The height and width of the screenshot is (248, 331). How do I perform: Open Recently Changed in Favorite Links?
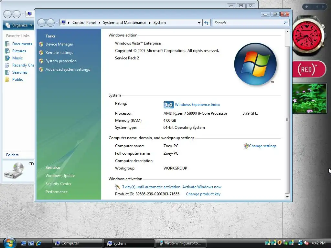tap(23, 65)
